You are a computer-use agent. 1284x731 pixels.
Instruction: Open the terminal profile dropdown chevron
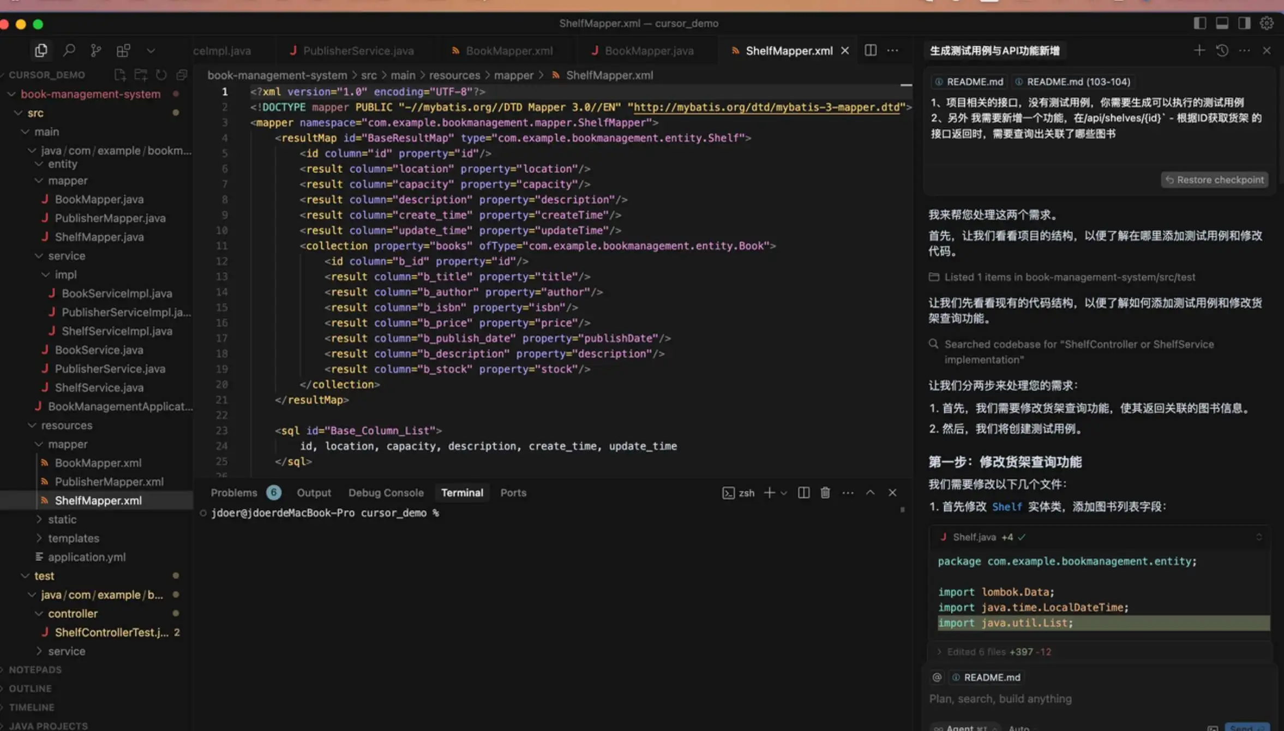784,493
